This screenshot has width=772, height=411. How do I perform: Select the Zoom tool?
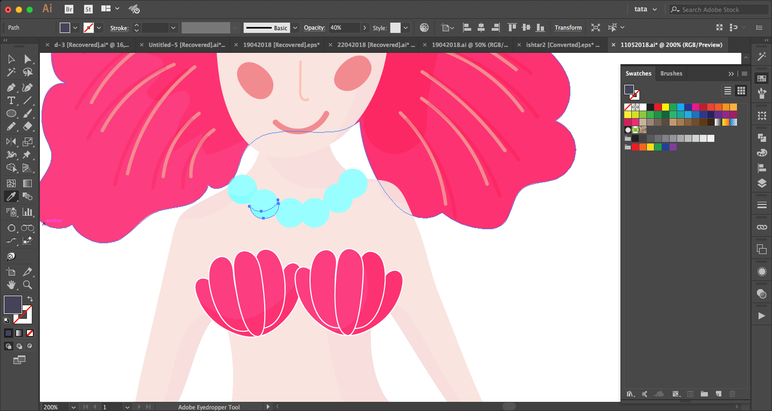[27, 285]
